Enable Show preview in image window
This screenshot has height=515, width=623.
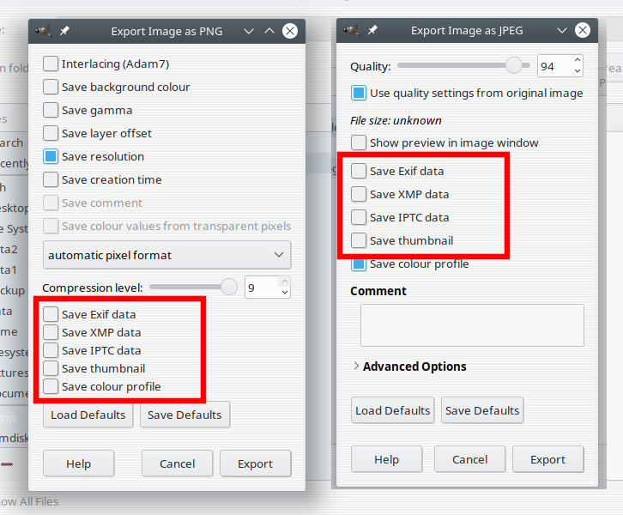click(x=359, y=142)
